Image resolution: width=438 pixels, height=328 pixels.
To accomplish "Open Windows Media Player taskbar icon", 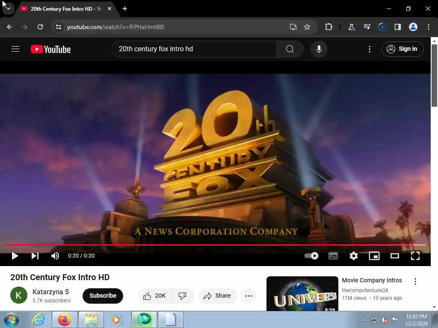I will point(116,319).
